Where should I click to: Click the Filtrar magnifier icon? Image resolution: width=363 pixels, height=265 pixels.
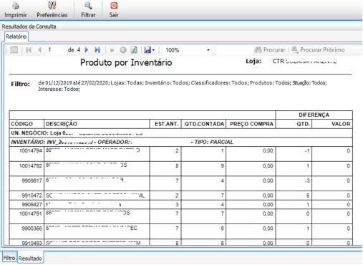click(x=88, y=6)
